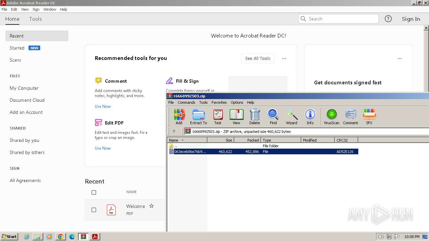This screenshot has width=429, height=241.
Task: Click the volume icon in system tray
Action: [x=381, y=237]
